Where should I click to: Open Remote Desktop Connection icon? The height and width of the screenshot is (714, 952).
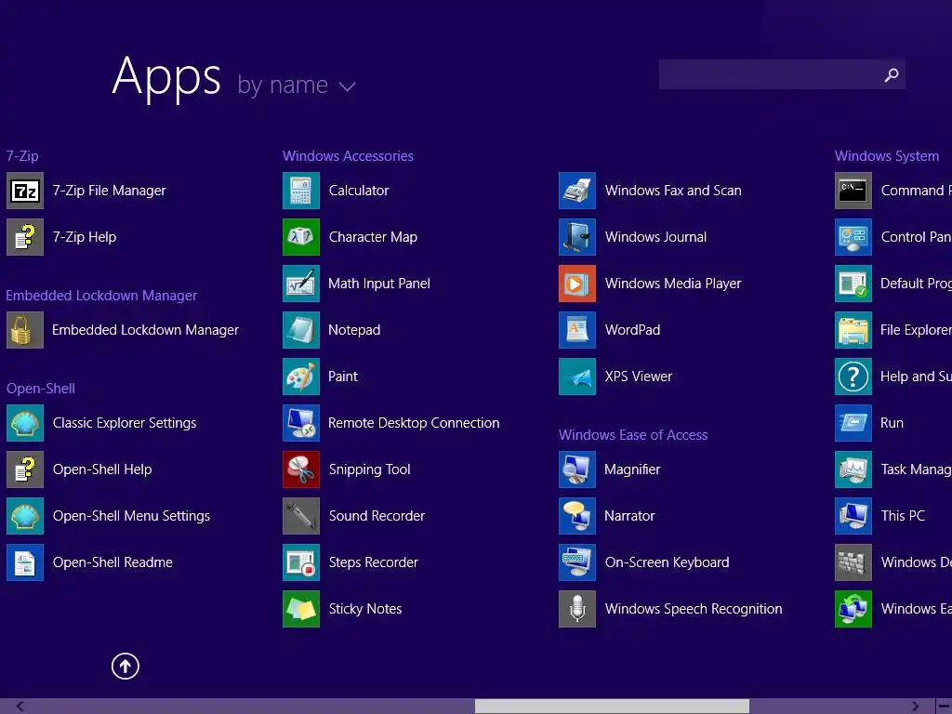[301, 423]
